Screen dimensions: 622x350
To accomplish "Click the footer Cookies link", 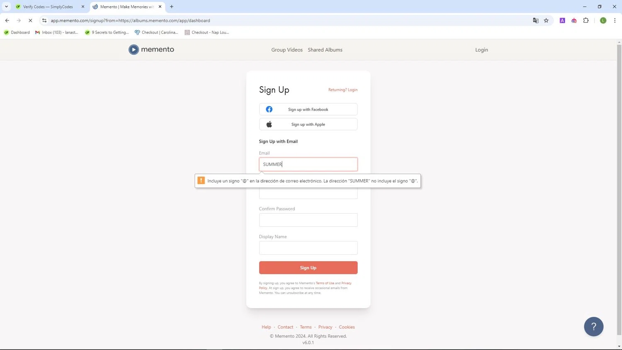I will click(x=347, y=327).
